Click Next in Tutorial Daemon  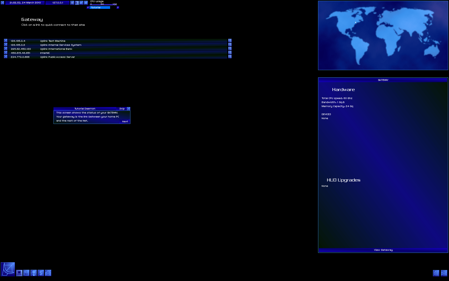pyautogui.click(x=125, y=121)
